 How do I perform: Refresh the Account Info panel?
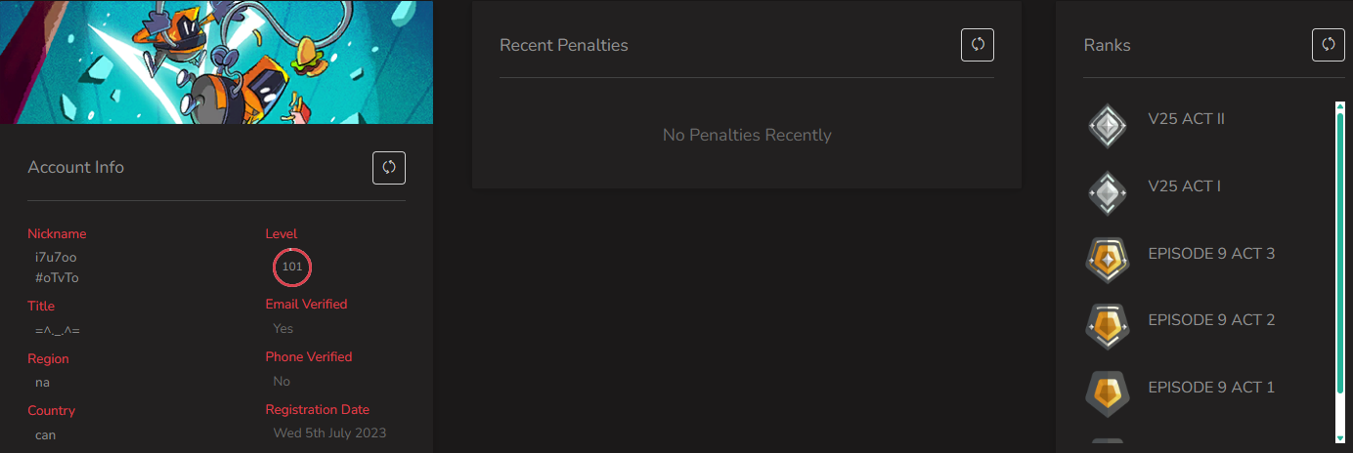point(389,168)
